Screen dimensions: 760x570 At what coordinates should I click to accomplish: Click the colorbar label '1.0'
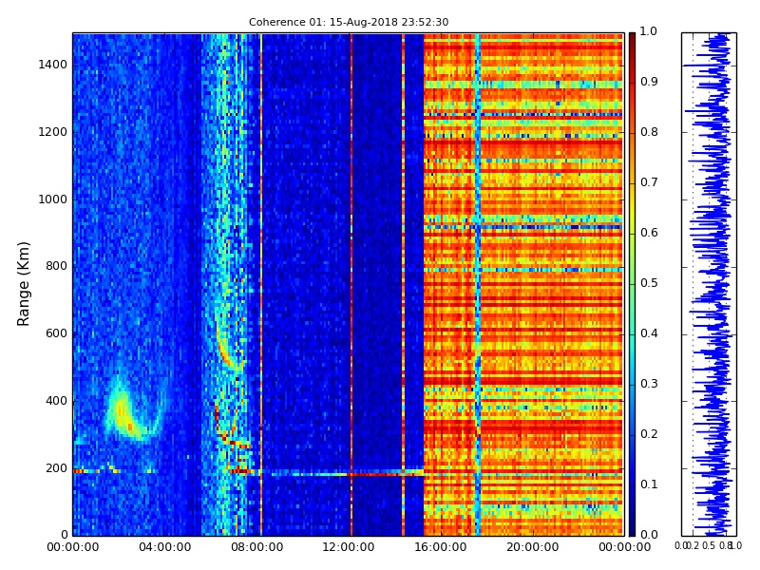(x=649, y=31)
